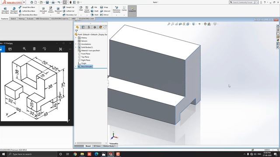The image size is (280, 157).
Task: Select the Linear Pattern tool
Action: [x=87, y=9]
